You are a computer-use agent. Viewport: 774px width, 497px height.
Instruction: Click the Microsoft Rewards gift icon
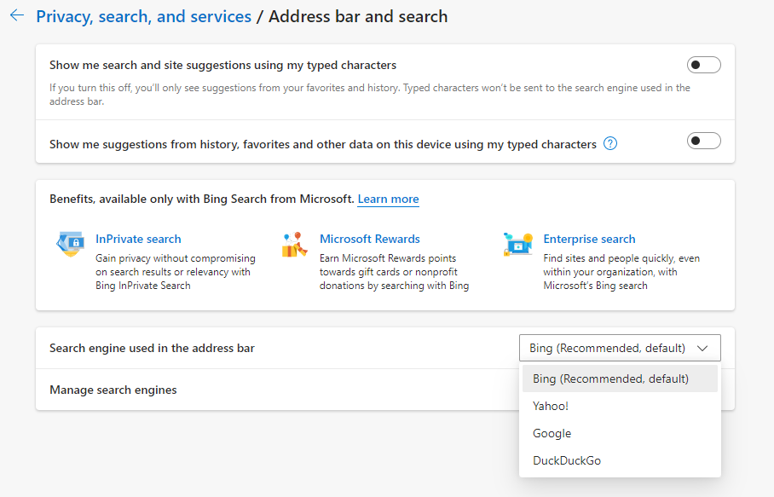coord(295,245)
